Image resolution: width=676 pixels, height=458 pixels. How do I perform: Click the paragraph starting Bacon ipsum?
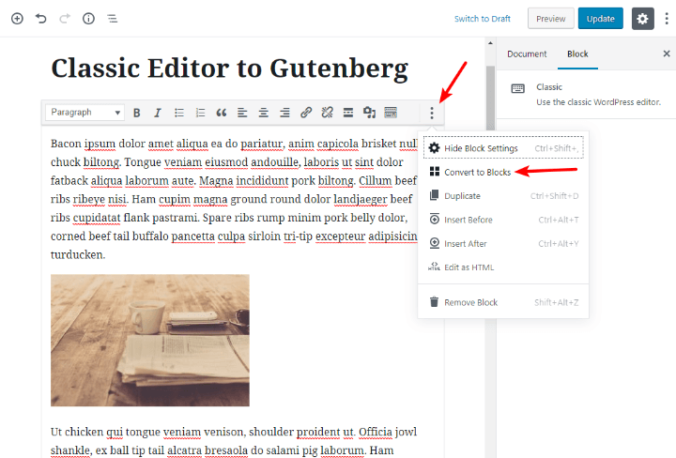tap(234, 199)
